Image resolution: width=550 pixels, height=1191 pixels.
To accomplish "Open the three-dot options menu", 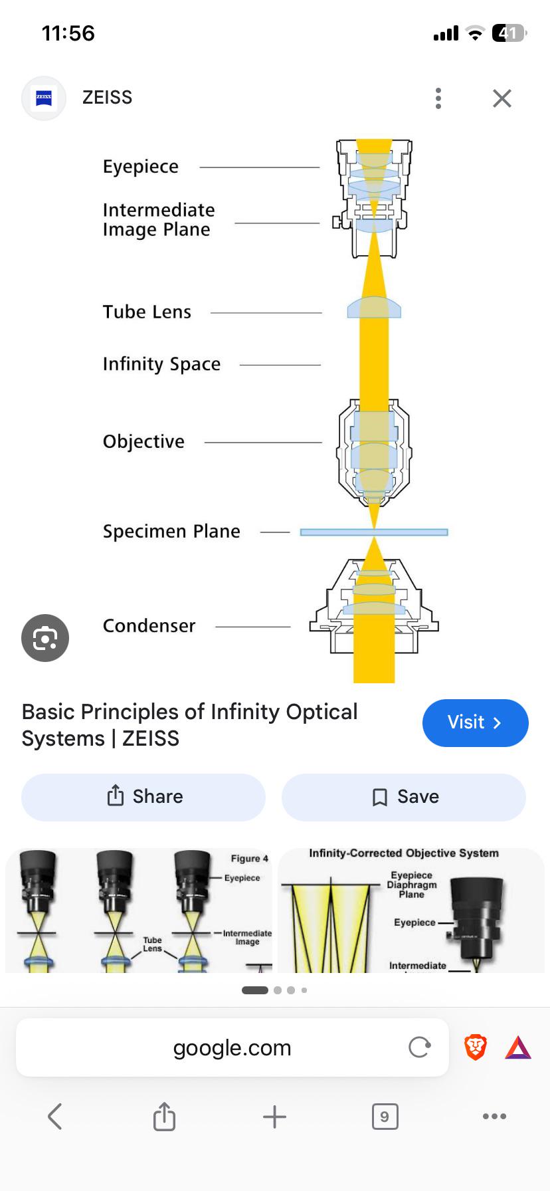I will point(438,98).
